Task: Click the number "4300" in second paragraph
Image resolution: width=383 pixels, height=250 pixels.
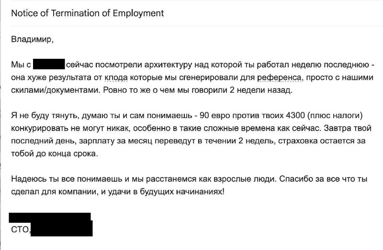Action: [295, 115]
